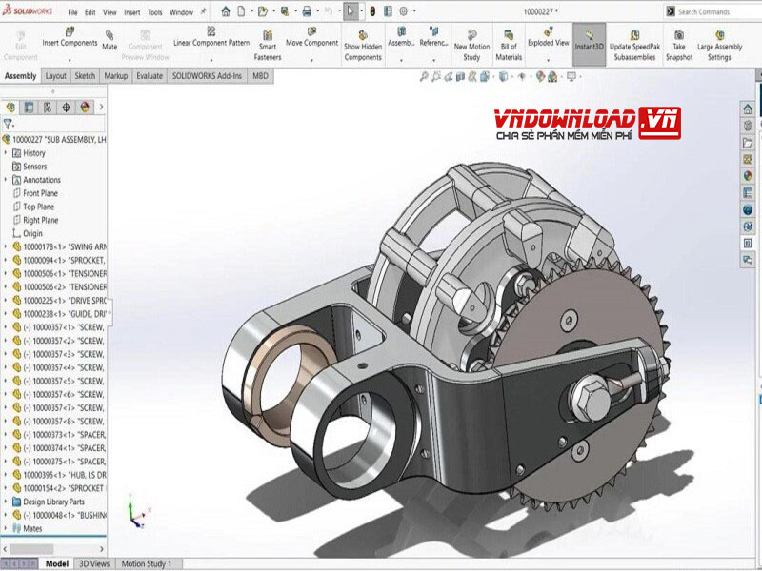Open Exploded View dropdown arrow
The image size is (762, 571).
pos(549,61)
